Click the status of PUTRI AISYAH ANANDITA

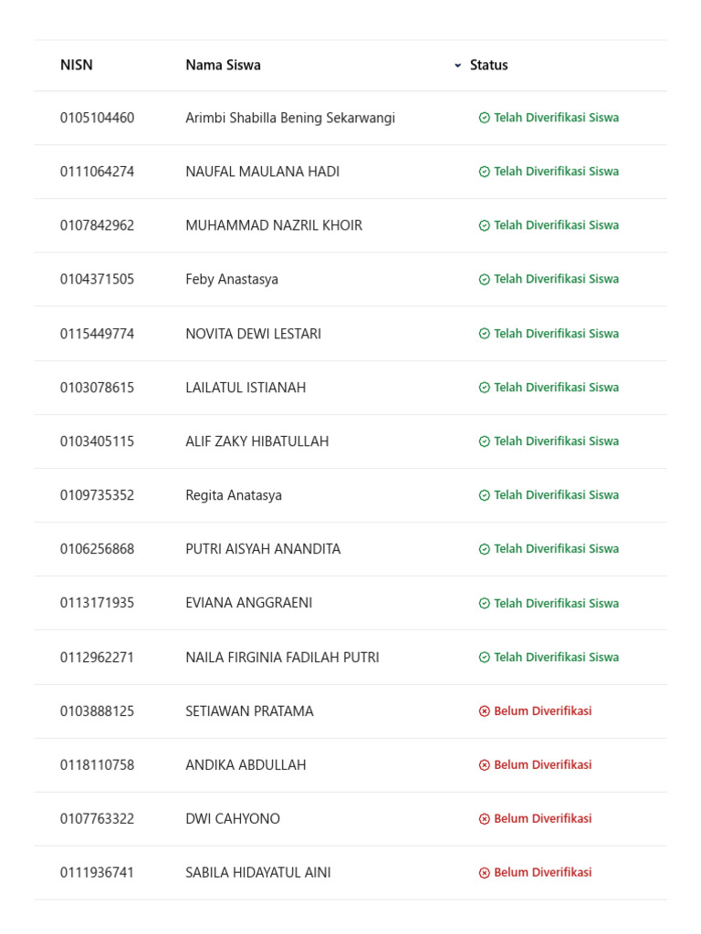(x=549, y=548)
